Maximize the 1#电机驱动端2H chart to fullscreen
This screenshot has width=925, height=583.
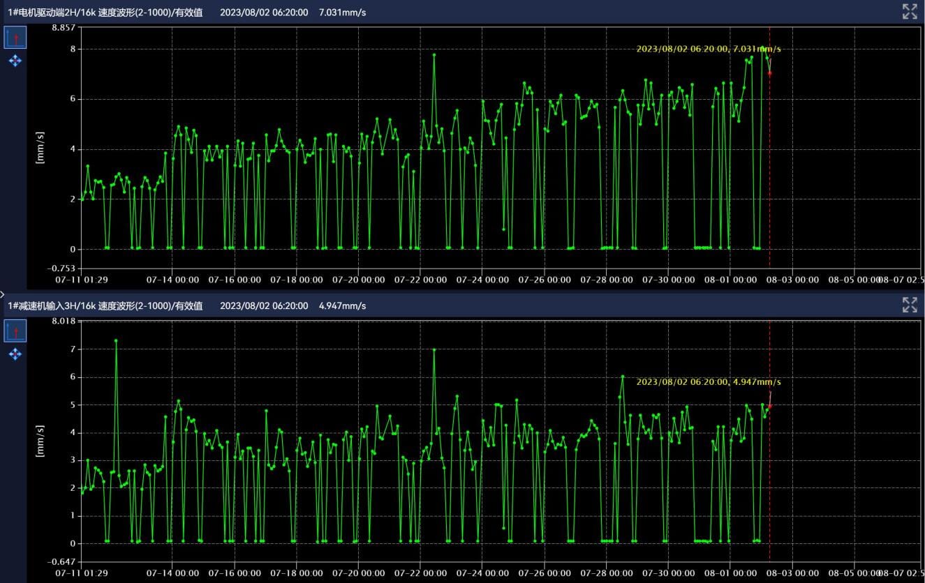coord(909,11)
